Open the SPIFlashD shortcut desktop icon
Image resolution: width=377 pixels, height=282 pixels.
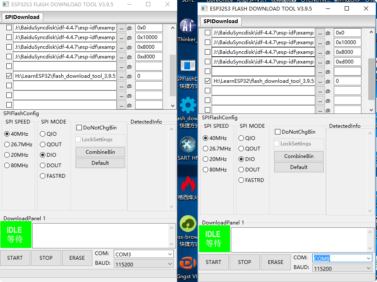(x=188, y=66)
